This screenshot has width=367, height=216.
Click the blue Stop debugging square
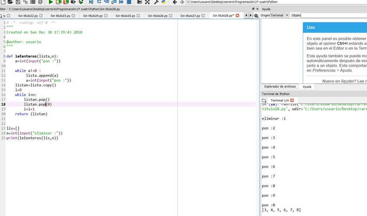click(129, 2)
